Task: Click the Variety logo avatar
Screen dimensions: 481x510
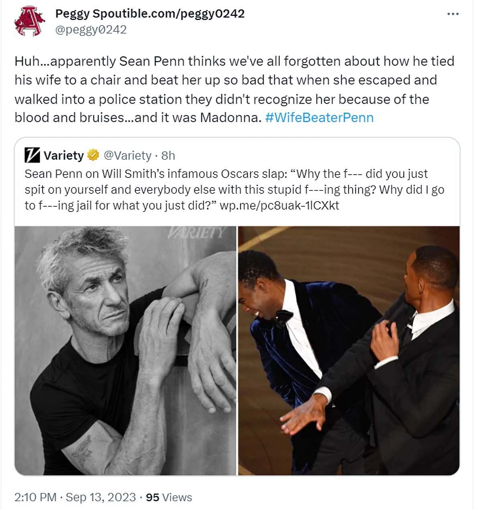Action: [x=32, y=155]
